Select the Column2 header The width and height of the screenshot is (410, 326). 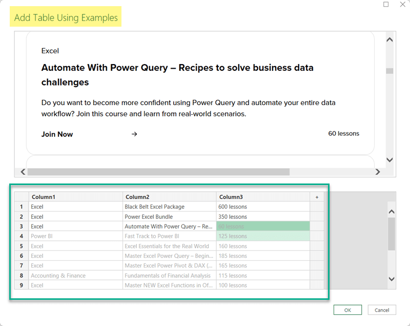(x=170, y=197)
